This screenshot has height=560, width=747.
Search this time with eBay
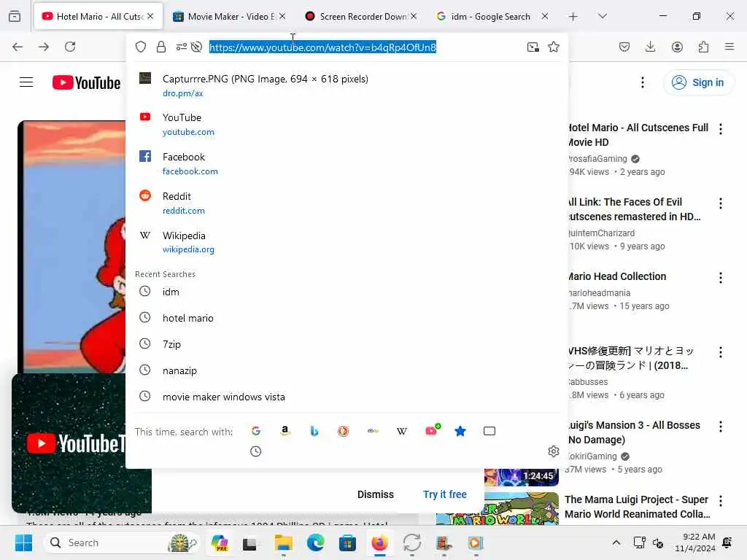[373, 431]
